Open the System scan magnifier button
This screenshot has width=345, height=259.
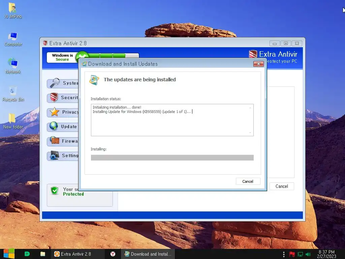pyautogui.click(x=63, y=83)
